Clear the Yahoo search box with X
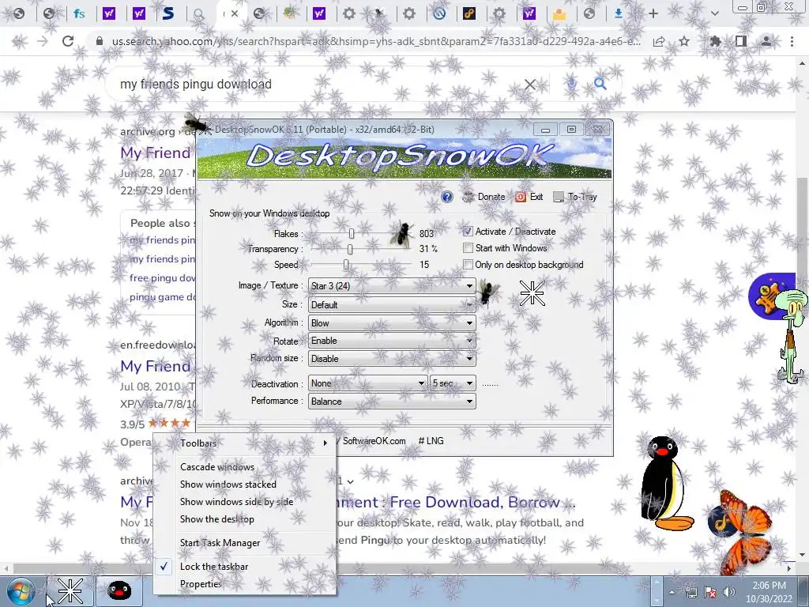This screenshot has height=607, width=809. point(530,84)
